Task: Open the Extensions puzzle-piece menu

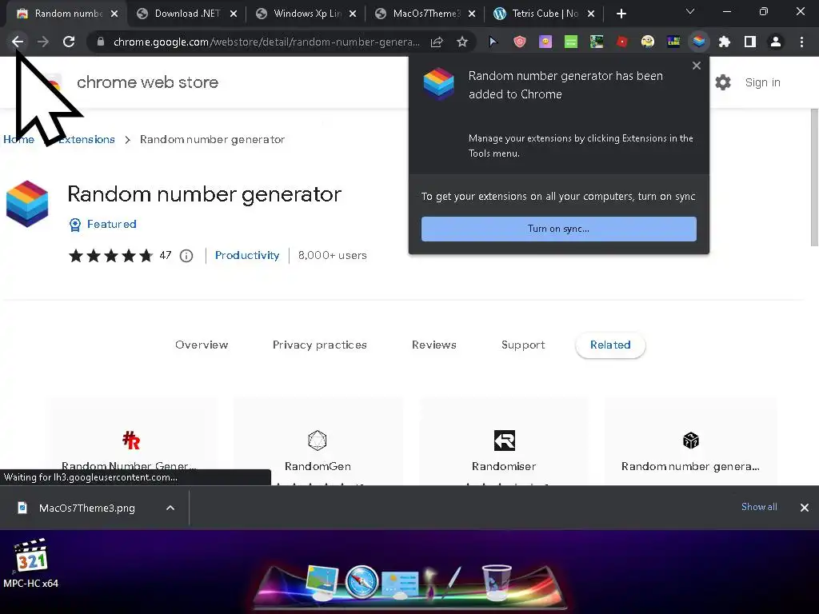Action: [x=725, y=42]
